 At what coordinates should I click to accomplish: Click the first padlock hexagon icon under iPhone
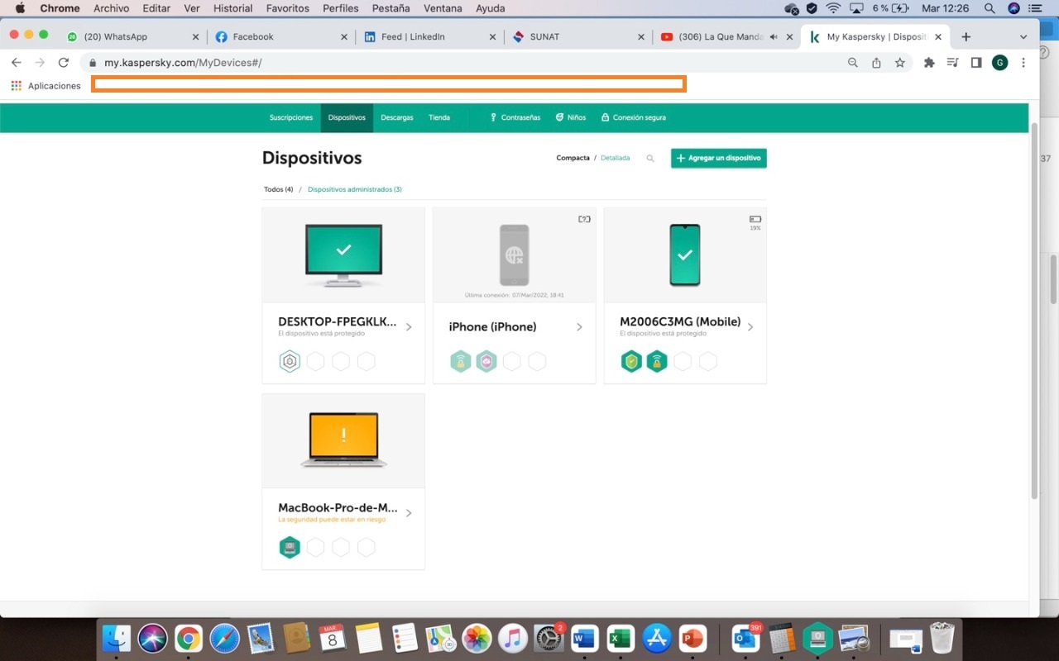point(461,361)
